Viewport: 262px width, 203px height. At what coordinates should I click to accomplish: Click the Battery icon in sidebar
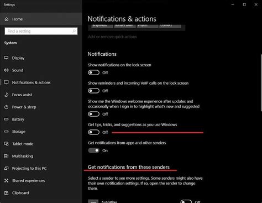[x=6, y=119]
